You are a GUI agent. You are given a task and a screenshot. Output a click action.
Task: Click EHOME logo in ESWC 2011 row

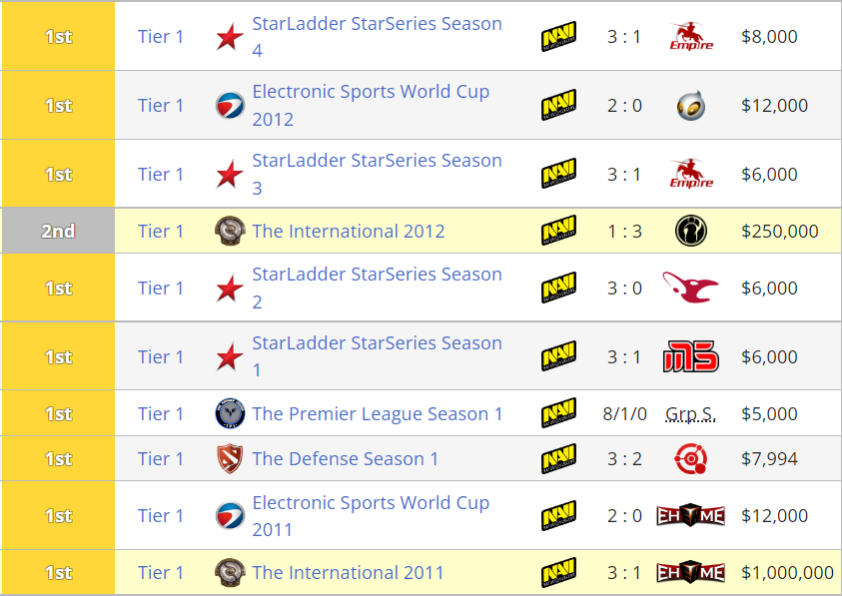pyautogui.click(x=690, y=516)
